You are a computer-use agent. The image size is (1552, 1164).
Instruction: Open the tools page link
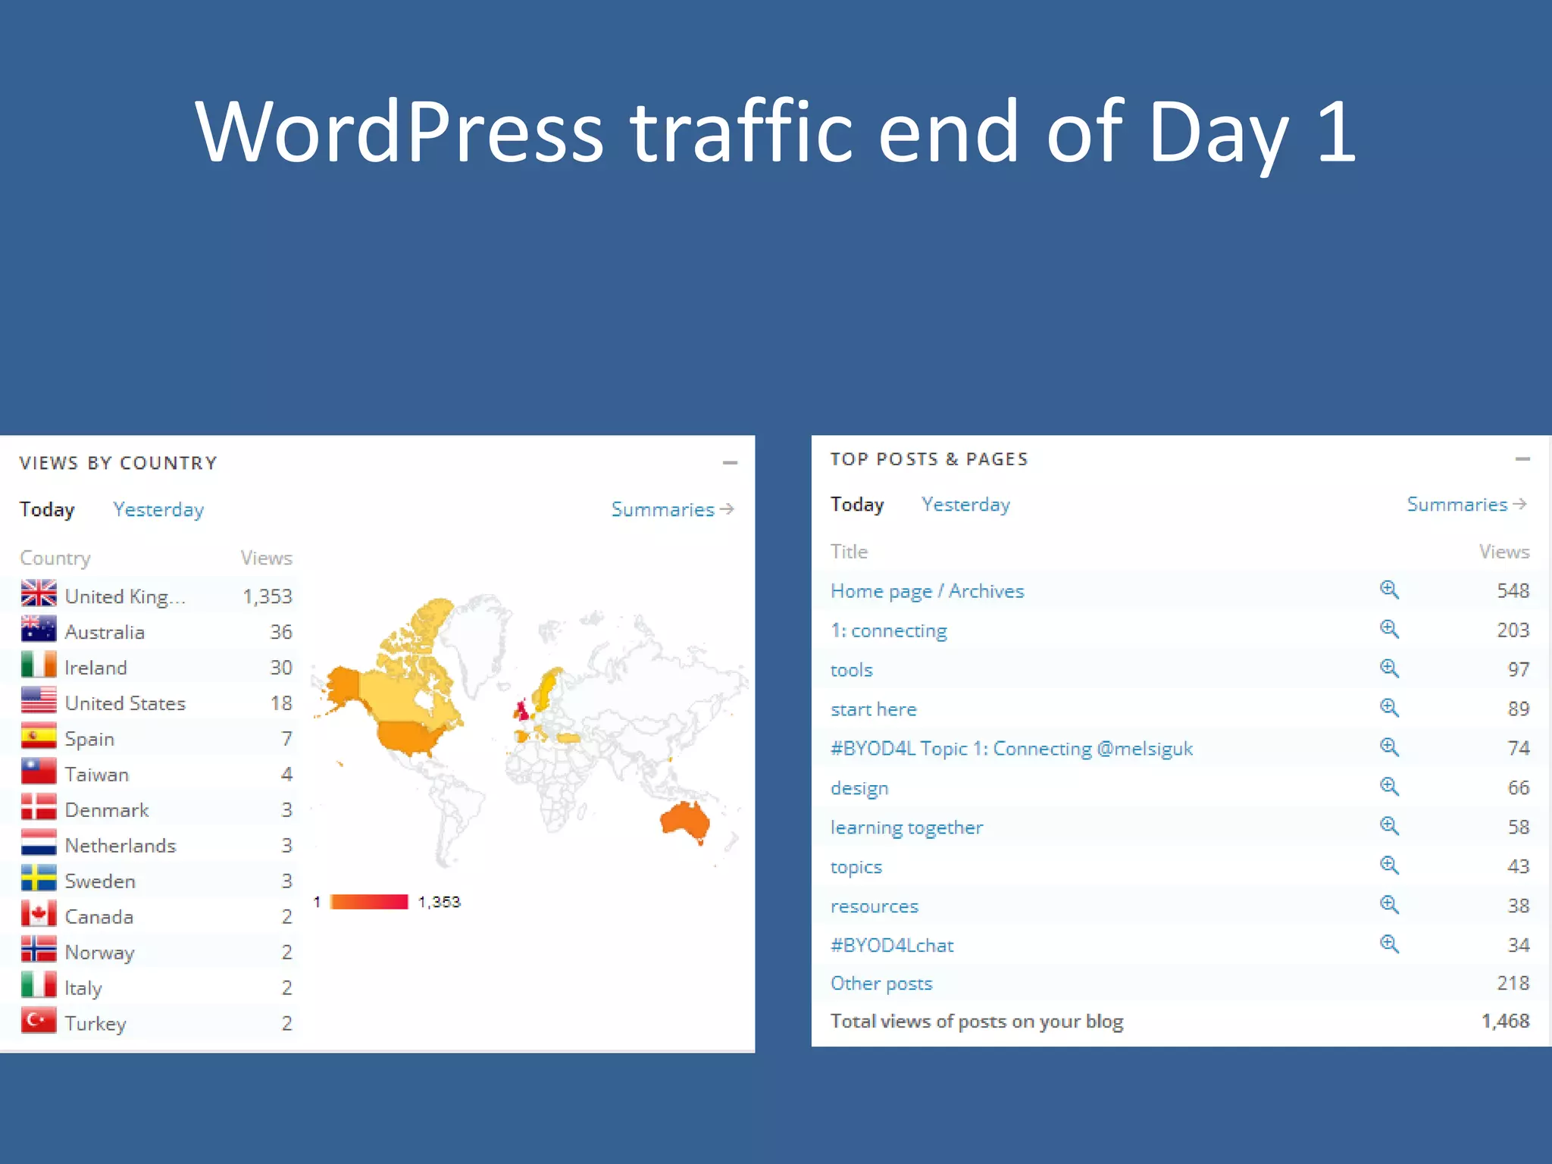[852, 670]
